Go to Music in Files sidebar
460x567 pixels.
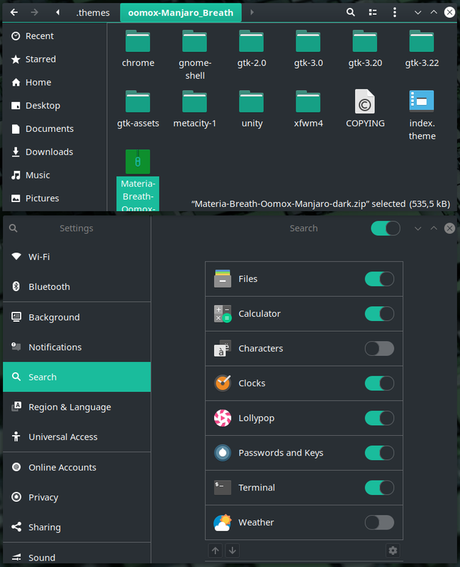click(55, 175)
